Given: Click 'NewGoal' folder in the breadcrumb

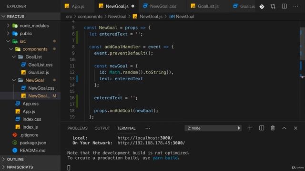Looking at the screenshot, I should click(117, 17).
